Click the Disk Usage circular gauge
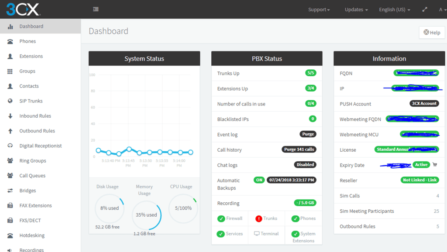This screenshot has width=447, height=252. pyautogui.click(x=110, y=208)
